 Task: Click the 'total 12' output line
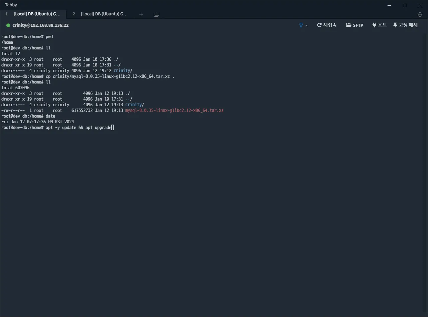[x=11, y=53]
